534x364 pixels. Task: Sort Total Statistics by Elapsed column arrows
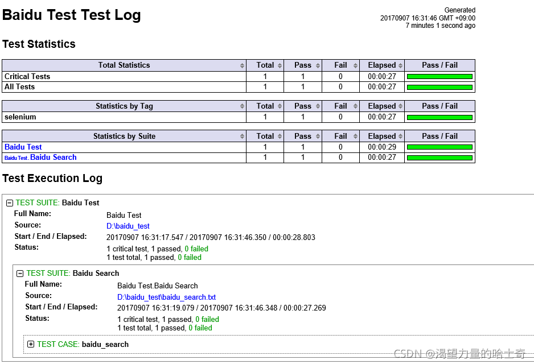pyautogui.click(x=400, y=65)
